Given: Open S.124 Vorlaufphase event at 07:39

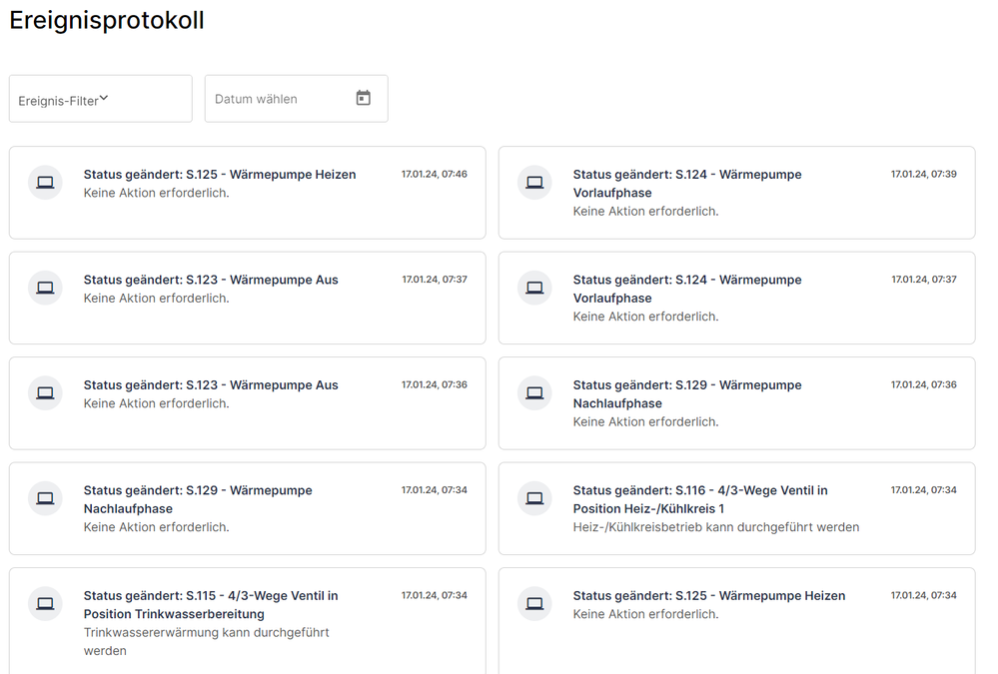Looking at the screenshot, I should (687, 184).
